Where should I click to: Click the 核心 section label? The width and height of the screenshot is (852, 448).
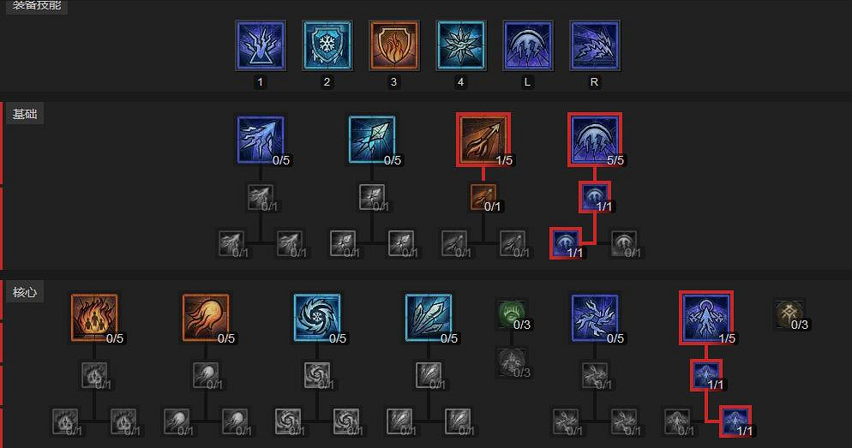pos(25,292)
